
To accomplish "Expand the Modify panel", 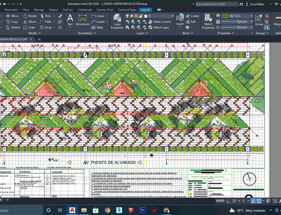I will click(33, 34).
